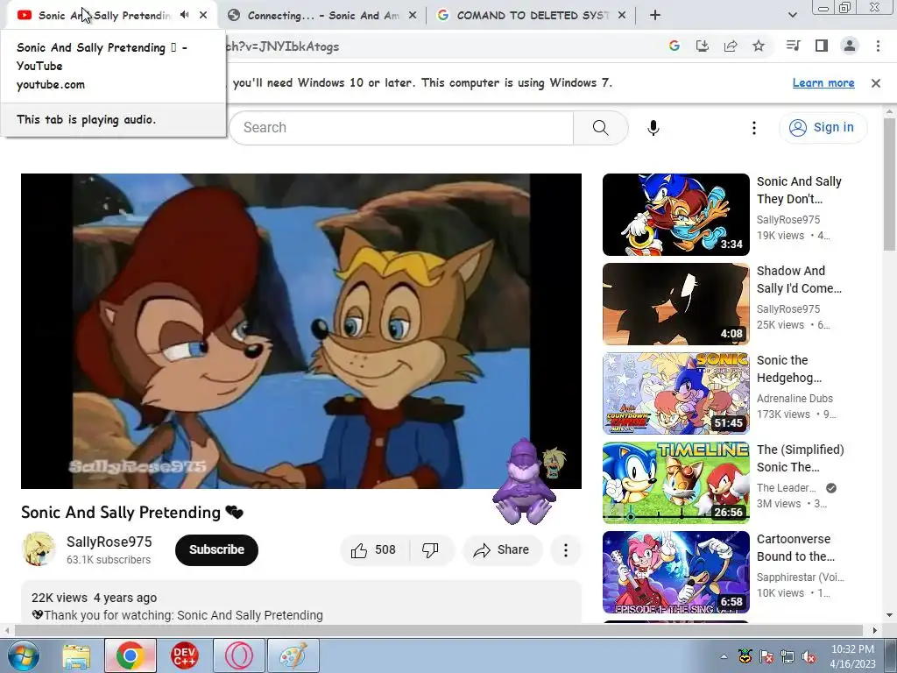This screenshot has width=897, height=673.
Task: Open the Shadow And Sally I'd Come thumbnail
Action: pos(675,304)
